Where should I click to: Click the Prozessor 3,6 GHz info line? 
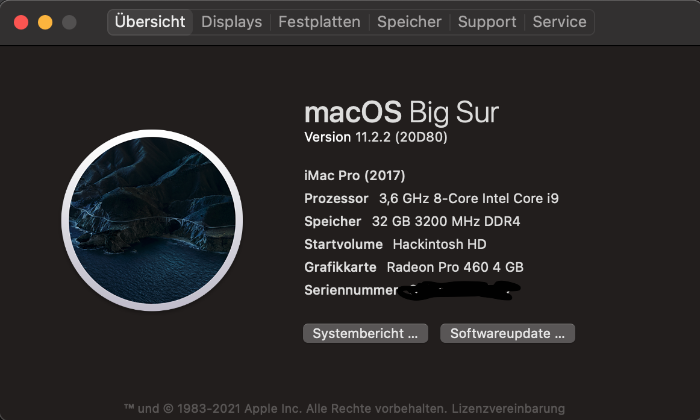tap(431, 198)
